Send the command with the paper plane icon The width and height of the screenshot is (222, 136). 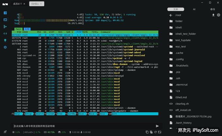click(157, 126)
